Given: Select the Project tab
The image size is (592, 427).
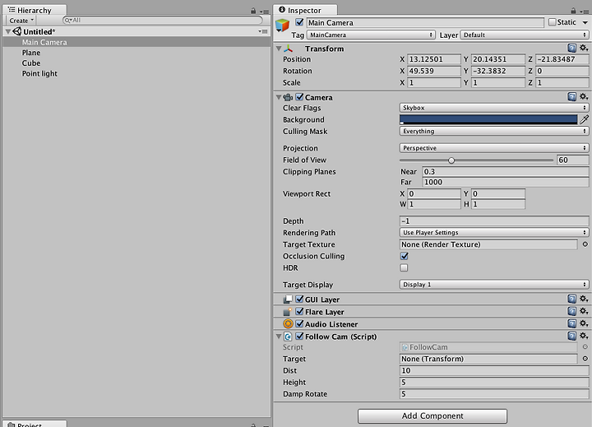Looking at the screenshot, I should (35, 424).
